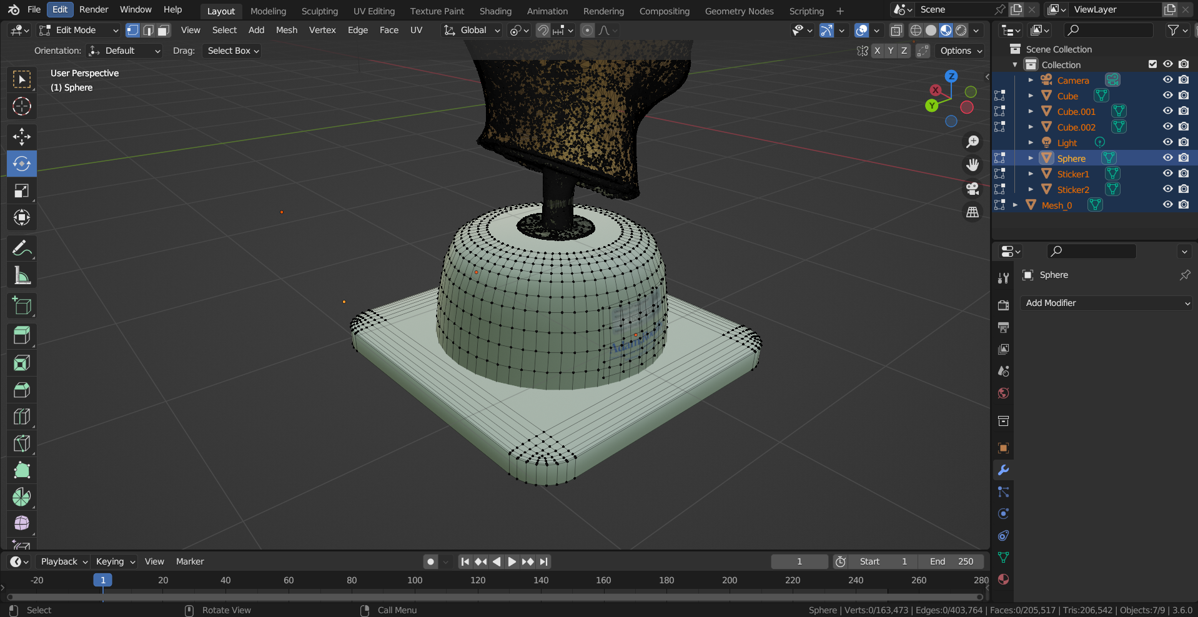Click the 3D Cursor tool
Screen dimensions: 1198x617
22,107
